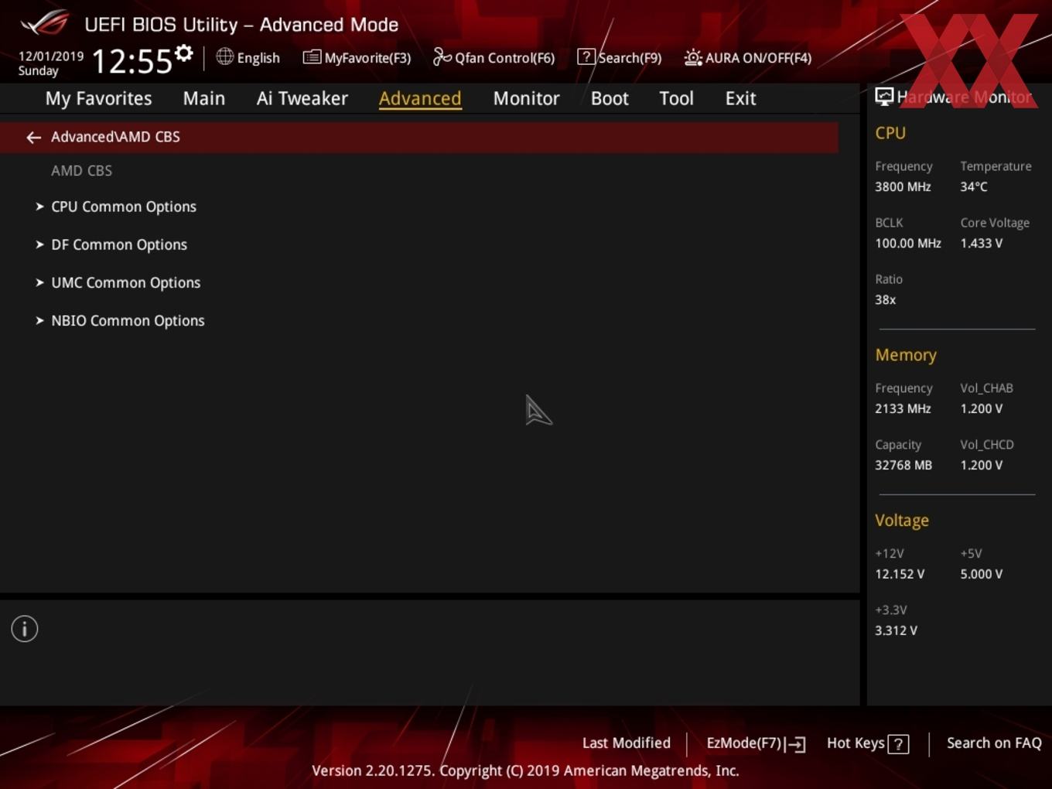Expand DF Common Options arrow
Viewport: 1052px width, 789px height.
coord(39,244)
